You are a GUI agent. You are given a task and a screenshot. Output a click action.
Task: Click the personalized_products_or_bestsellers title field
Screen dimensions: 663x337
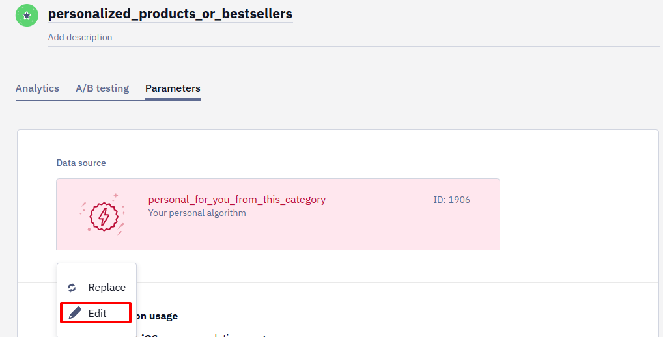170,14
